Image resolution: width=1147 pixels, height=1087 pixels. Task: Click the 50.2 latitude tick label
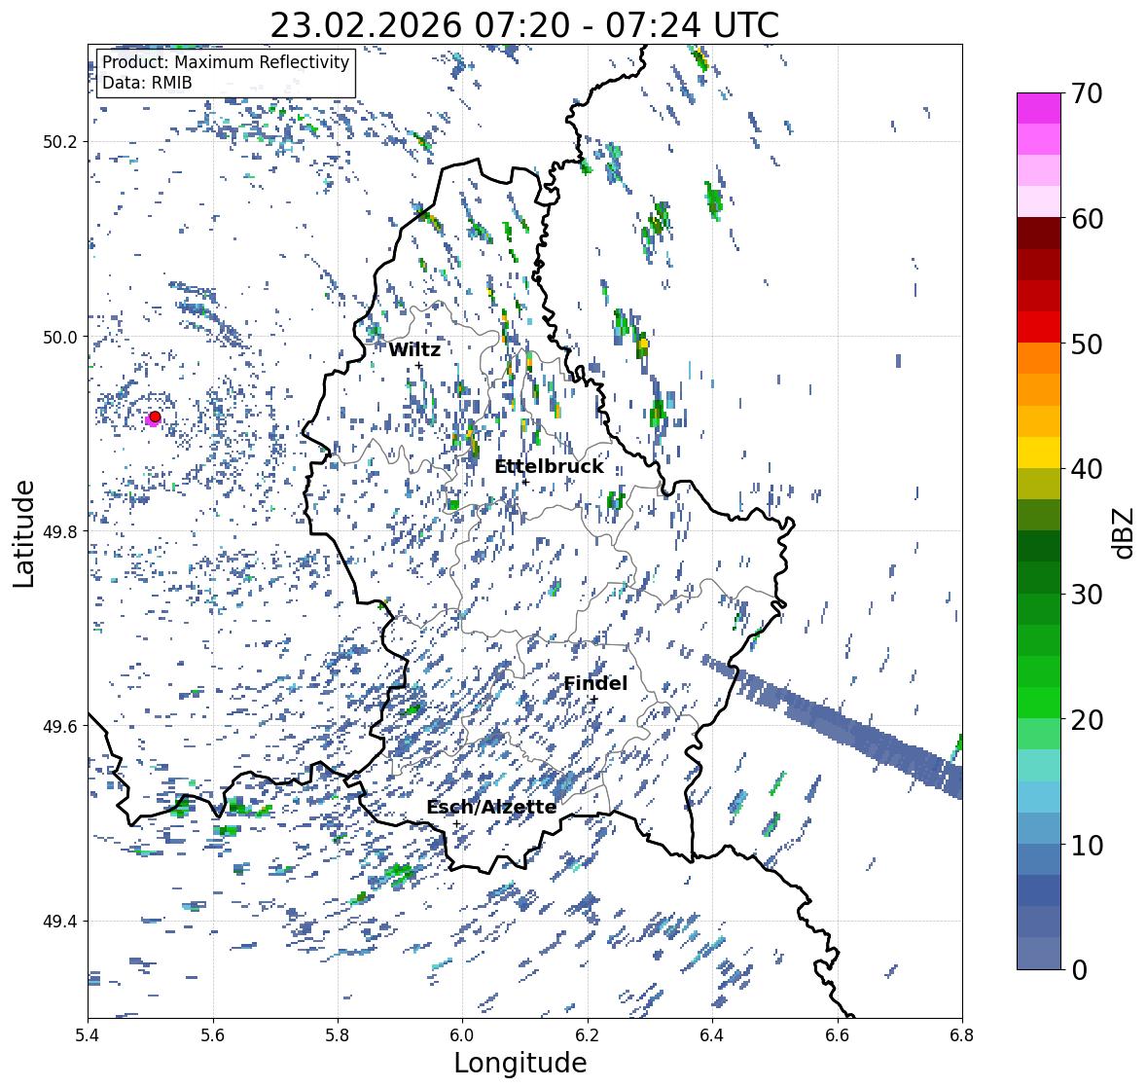tap(60, 142)
